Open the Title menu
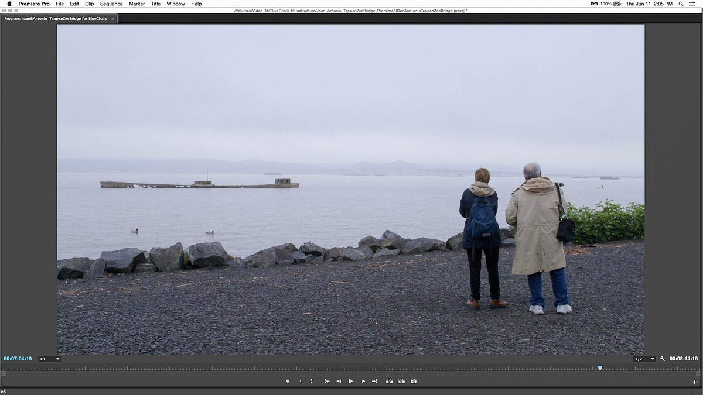Image resolution: width=703 pixels, height=395 pixels. pos(156,4)
